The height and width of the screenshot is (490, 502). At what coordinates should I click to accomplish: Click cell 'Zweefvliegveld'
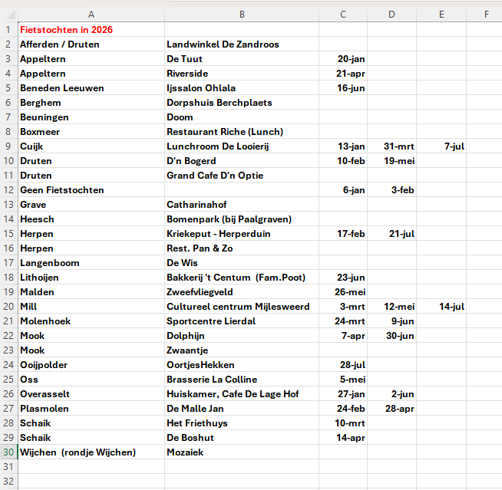point(242,291)
